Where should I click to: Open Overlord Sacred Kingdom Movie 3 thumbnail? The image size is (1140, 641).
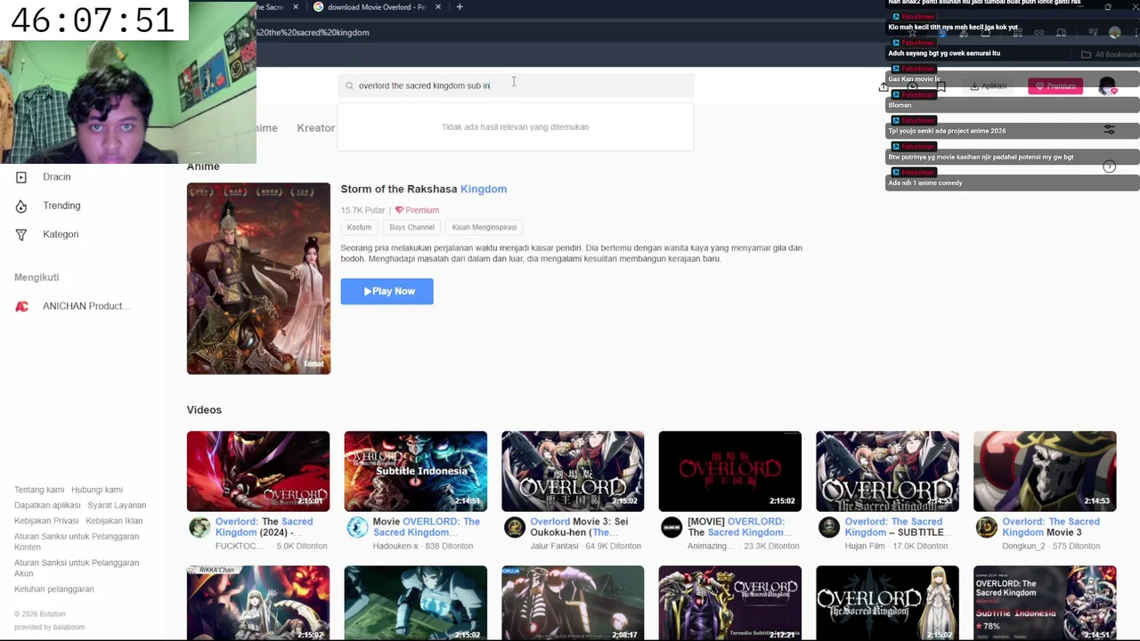[1045, 471]
